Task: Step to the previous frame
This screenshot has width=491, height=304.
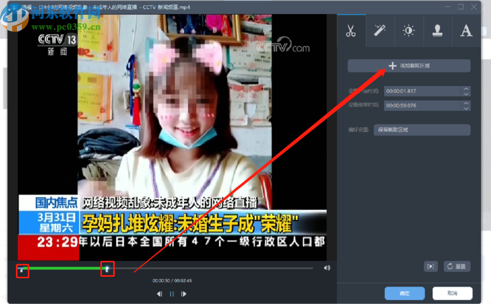Action: [x=160, y=294]
